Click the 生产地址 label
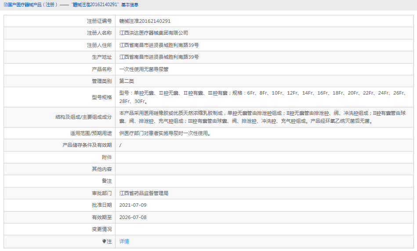The width and height of the screenshot is (417, 251). click(102, 57)
